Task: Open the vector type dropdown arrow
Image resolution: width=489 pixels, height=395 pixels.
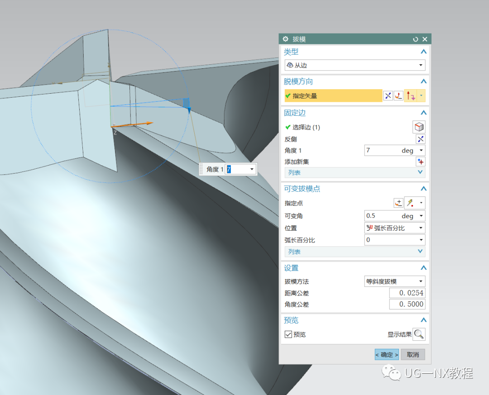Action: click(x=422, y=96)
